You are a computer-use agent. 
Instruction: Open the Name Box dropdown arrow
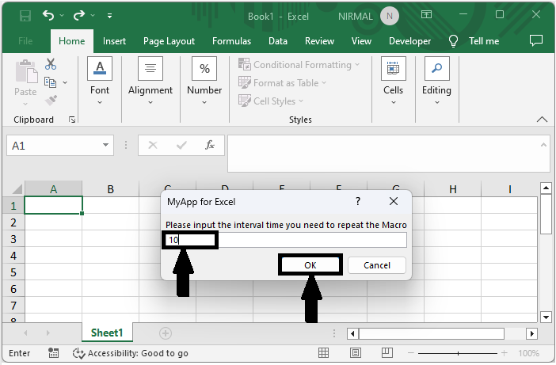(x=107, y=146)
